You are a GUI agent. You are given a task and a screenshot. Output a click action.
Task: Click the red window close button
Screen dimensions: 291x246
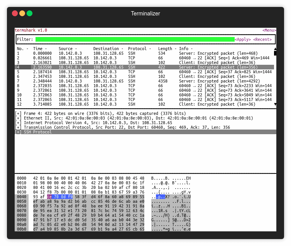(15, 13)
